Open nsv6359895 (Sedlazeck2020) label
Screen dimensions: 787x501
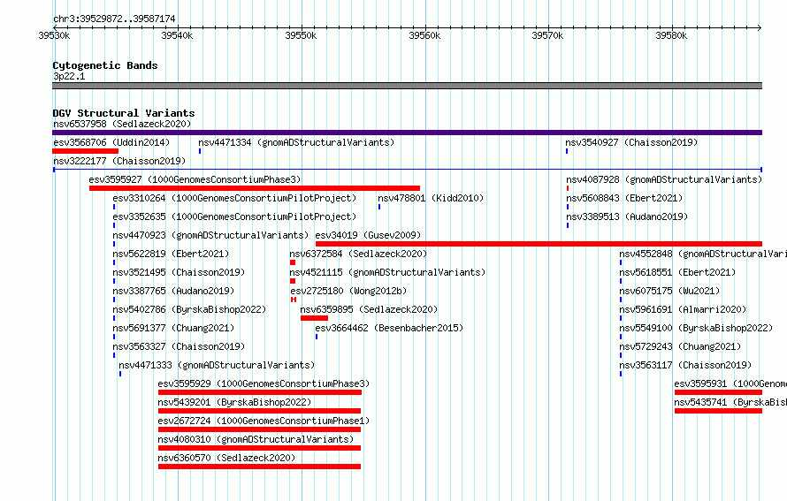coord(369,309)
